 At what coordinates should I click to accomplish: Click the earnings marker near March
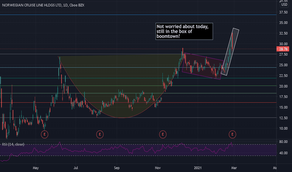coord(232,134)
